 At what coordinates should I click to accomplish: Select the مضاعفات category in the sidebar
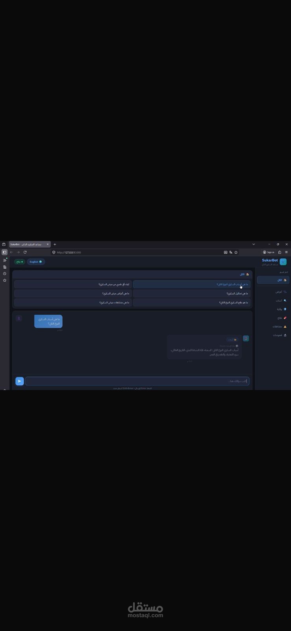coord(273,327)
